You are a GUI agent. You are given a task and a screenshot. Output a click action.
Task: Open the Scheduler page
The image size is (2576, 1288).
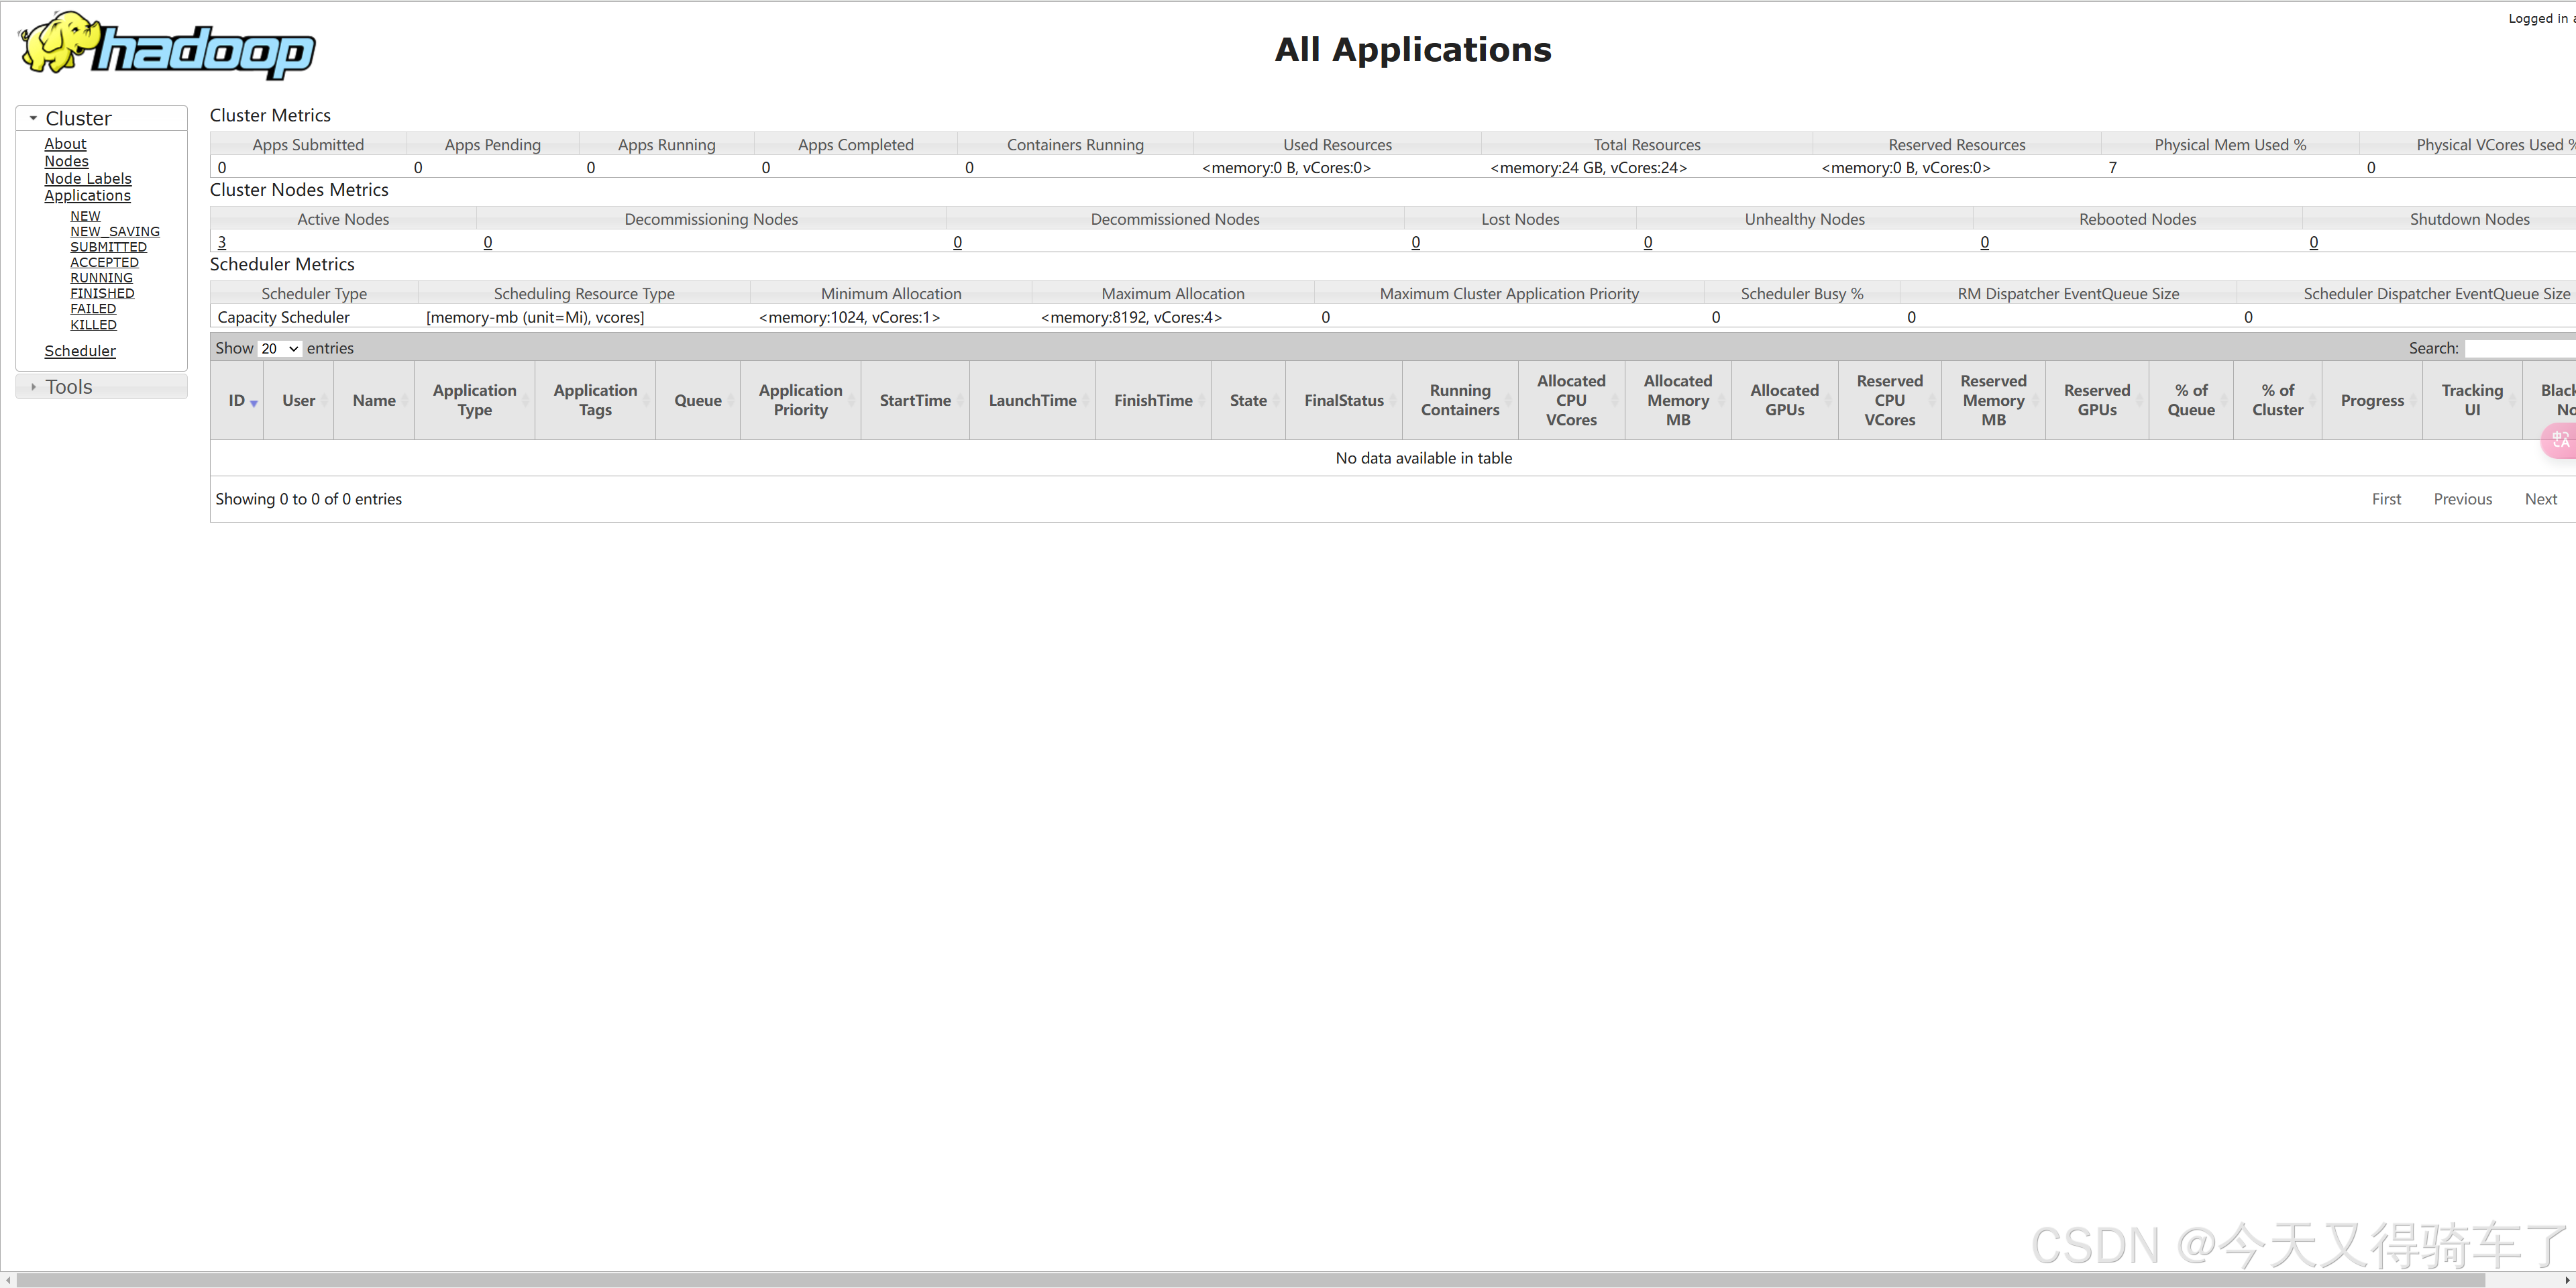pos(80,351)
